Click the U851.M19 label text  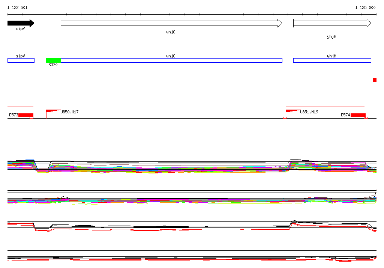pyautogui.click(x=309, y=112)
